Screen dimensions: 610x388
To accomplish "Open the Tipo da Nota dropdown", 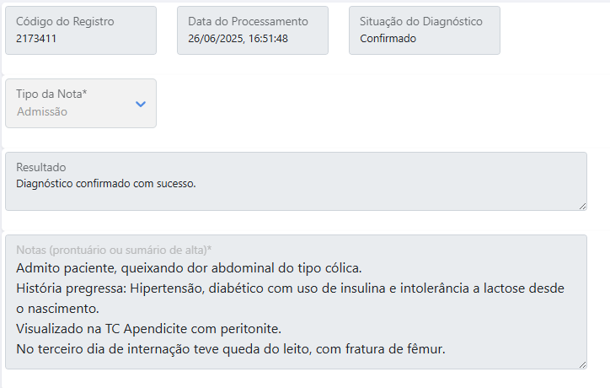I will pyautogui.click(x=81, y=104).
